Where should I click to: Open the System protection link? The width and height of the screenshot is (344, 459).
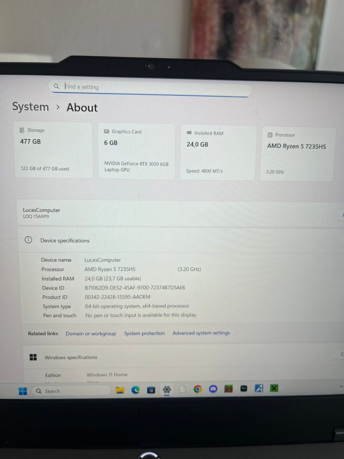[x=144, y=333]
